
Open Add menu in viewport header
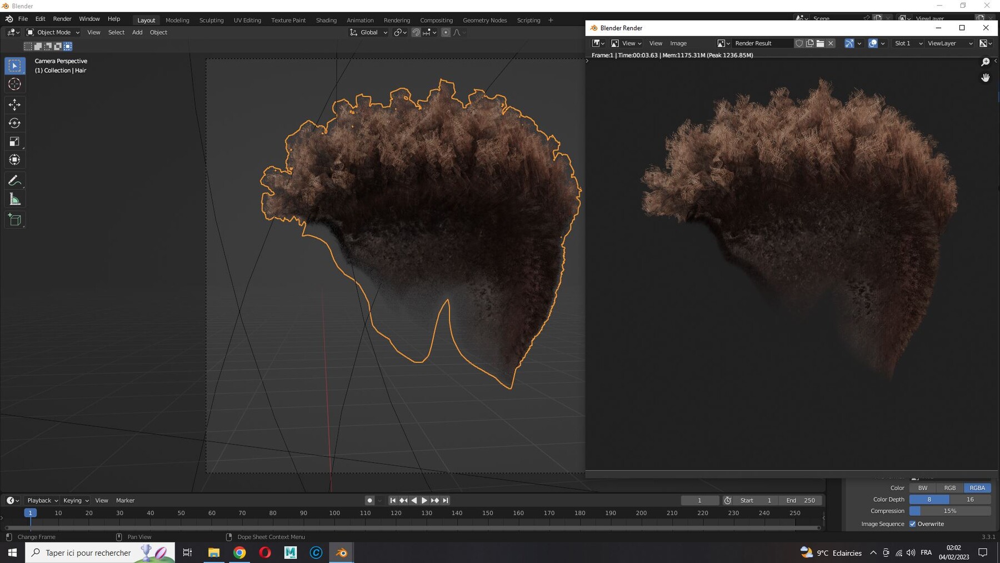tap(137, 32)
